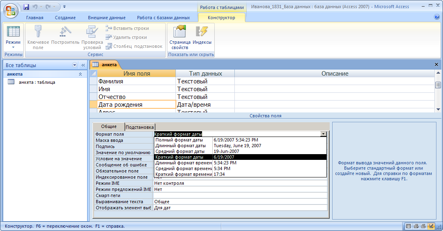This screenshot has width=443, height=231.
Task: Redo using quick access arrow
Action: click(x=48, y=7)
